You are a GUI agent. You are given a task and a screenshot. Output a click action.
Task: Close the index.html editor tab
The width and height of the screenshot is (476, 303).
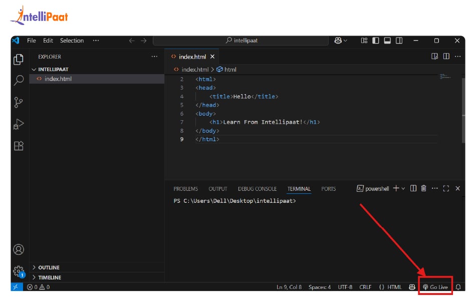coord(212,57)
